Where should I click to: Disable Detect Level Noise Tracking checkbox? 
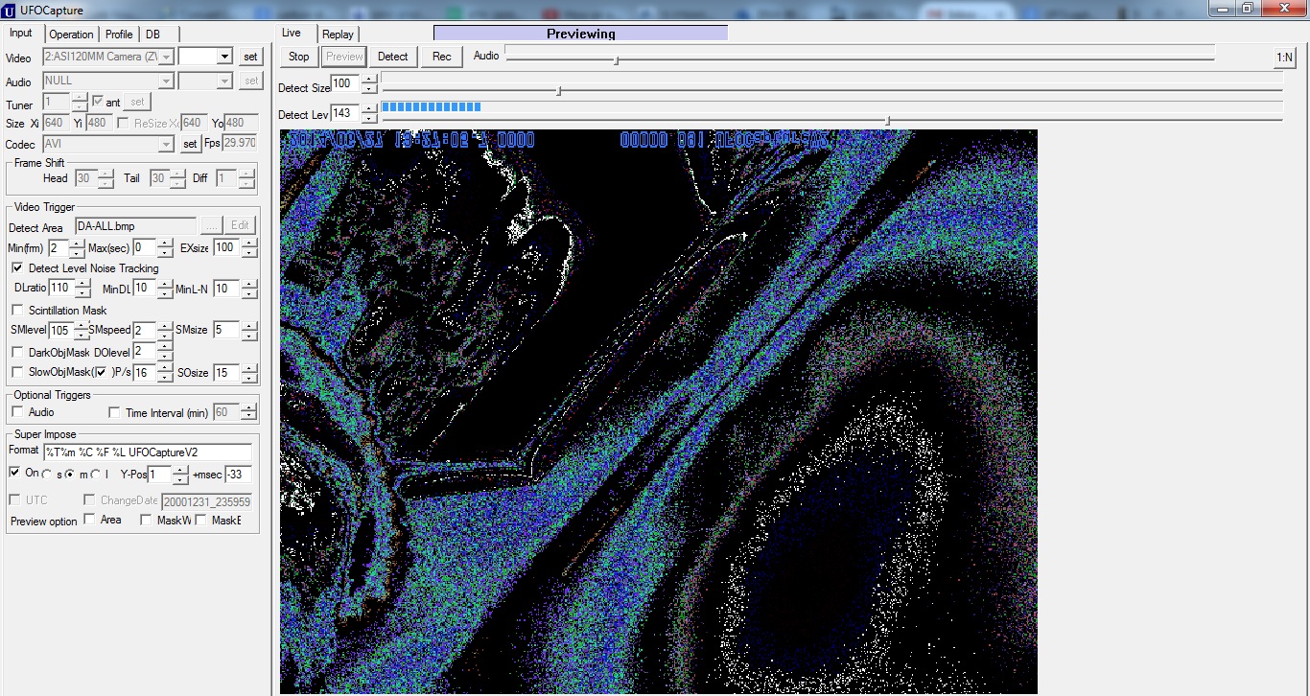click(17, 268)
